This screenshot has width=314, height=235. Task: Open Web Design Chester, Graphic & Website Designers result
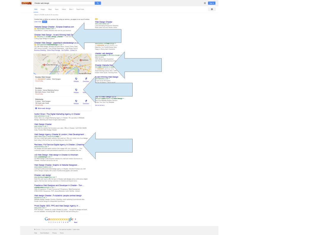click(x=57, y=165)
